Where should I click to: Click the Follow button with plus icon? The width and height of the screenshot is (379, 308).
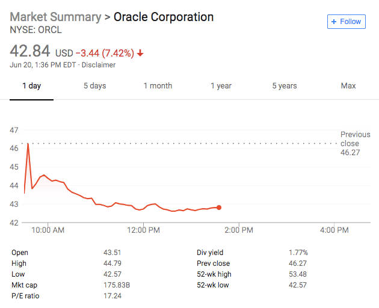[345, 22]
